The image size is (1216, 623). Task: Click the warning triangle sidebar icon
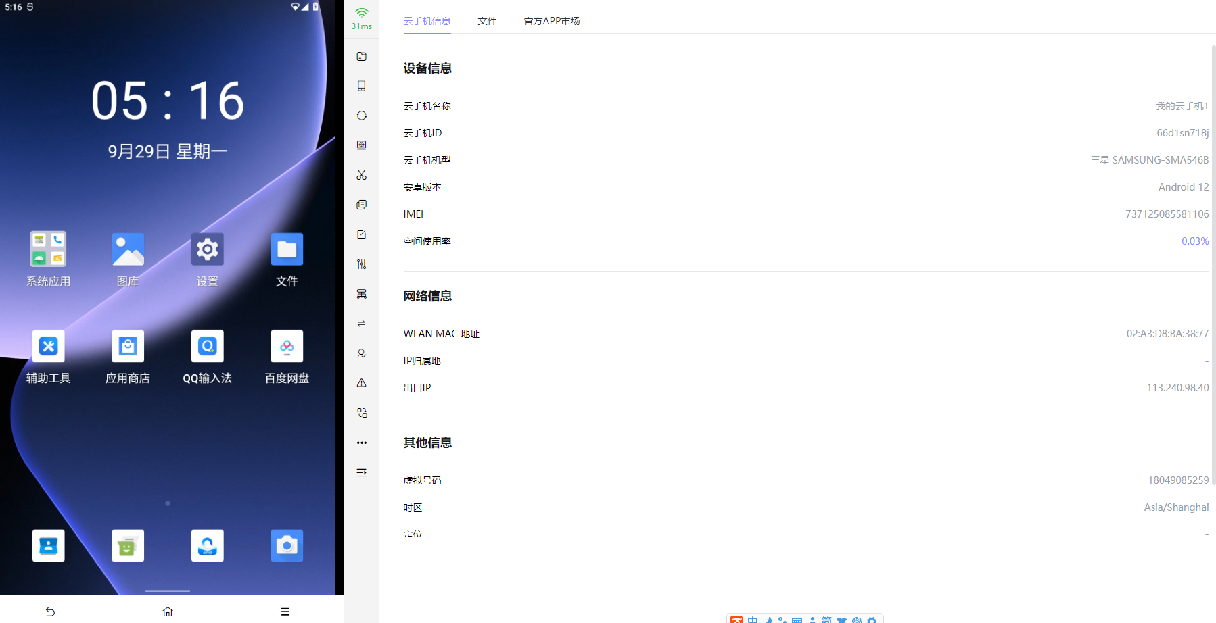(x=362, y=383)
